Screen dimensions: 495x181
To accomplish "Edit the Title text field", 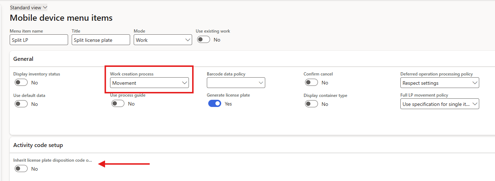I will point(101,40).
